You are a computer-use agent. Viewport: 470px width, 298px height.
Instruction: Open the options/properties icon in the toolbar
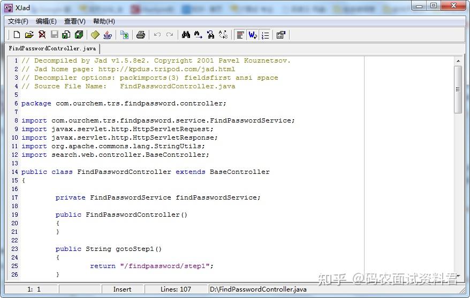pos(281,35)
